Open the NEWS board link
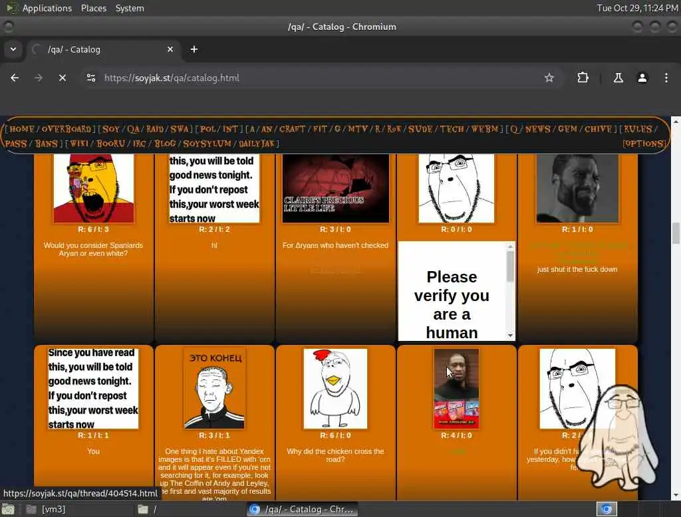Image resolution: width=681 pixels, height=517 pixels. (x=537, y=129)
